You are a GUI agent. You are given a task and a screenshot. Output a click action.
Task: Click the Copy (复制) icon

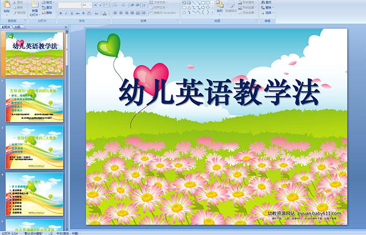tap(15, 7)
